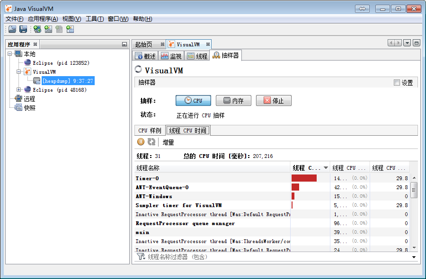The width and height of the screenshot is (426, 279).
Task: Open the 应用程序 menu
Action: (43, 19)
